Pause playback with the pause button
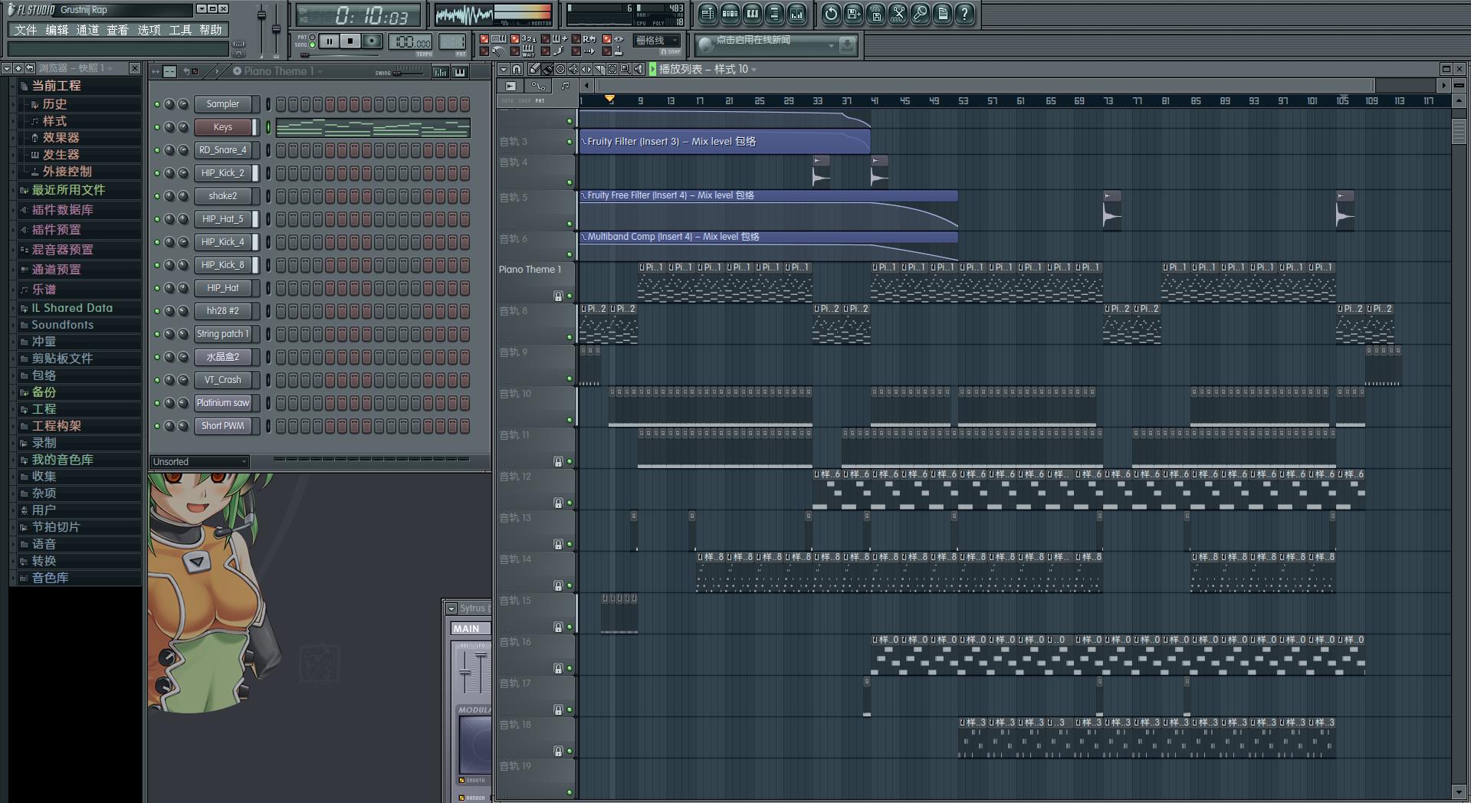This screenshot has height=803, width=1471. [x=329, y=41]
